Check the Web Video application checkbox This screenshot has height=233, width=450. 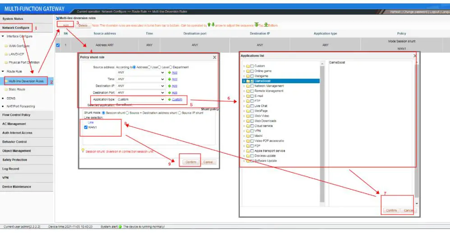[252, 116]
